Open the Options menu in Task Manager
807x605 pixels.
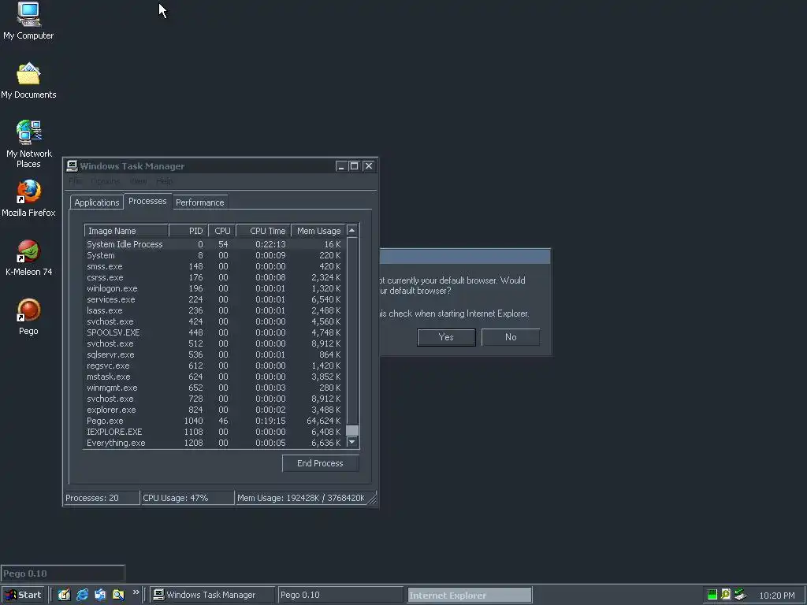coord(106,181)
